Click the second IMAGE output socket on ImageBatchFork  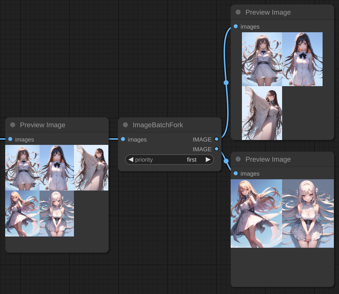(x=216, y=149)
